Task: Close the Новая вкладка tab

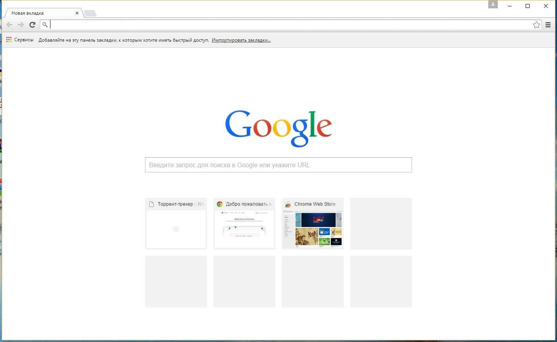Action: click(x=77, y=13)
